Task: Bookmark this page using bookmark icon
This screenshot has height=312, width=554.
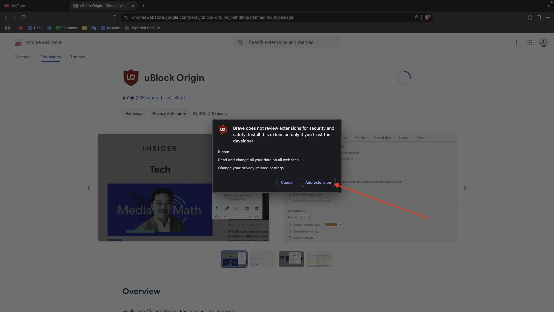Action: pyautogui.click(x=115, y=17)
